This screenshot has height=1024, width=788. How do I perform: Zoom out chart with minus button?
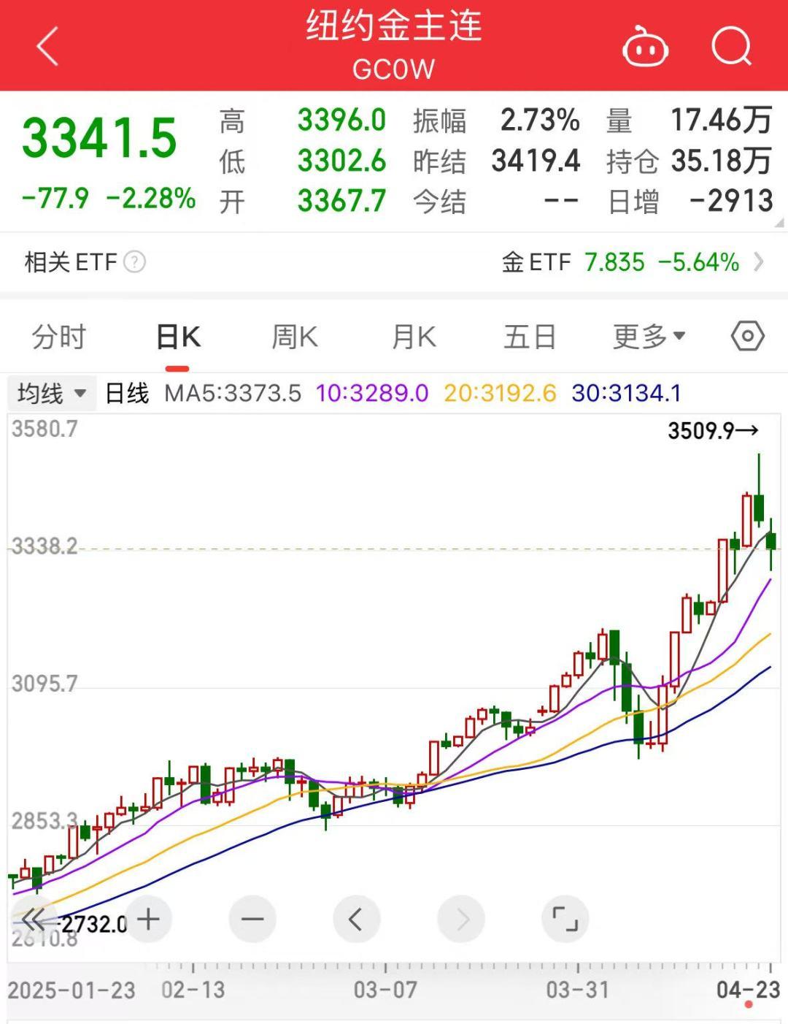252,919
